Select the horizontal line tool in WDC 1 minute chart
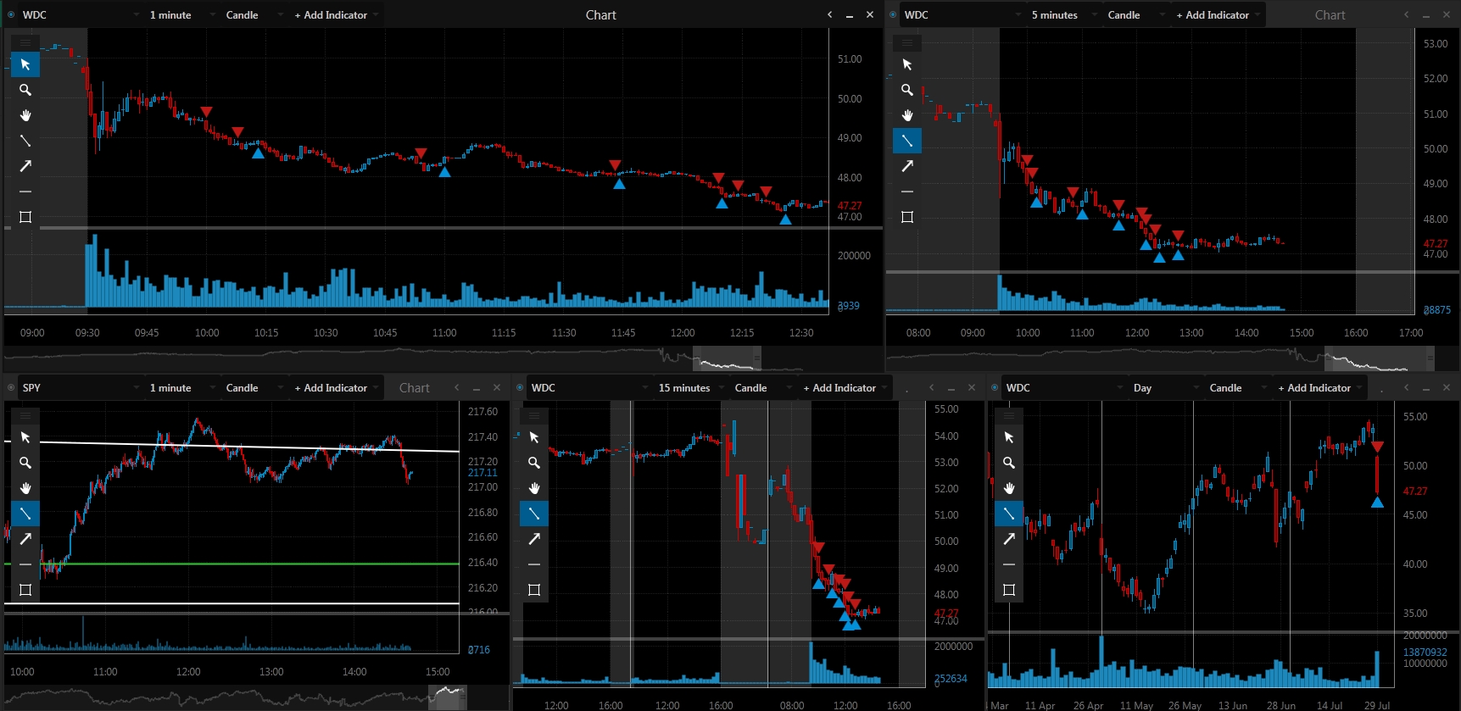Screen dimensions: 1461x711 coord(25,192)
